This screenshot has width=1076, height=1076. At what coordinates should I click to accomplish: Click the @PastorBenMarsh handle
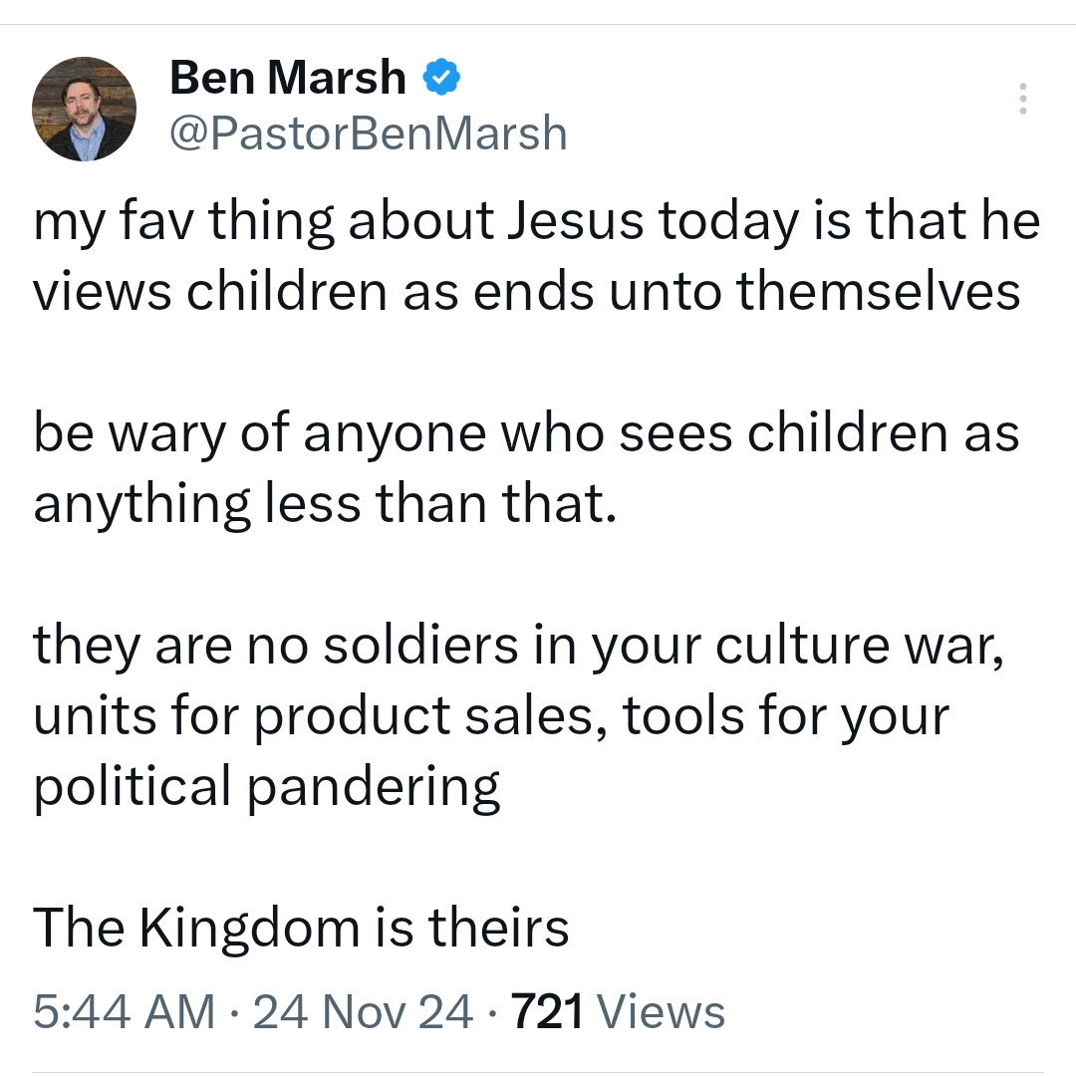369,133
